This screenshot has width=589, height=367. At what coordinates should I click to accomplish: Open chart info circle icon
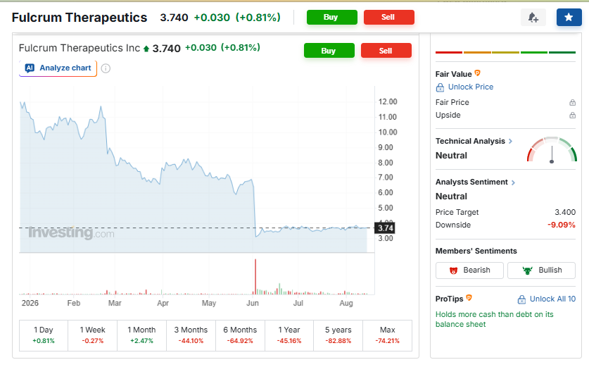coord(106,68)
